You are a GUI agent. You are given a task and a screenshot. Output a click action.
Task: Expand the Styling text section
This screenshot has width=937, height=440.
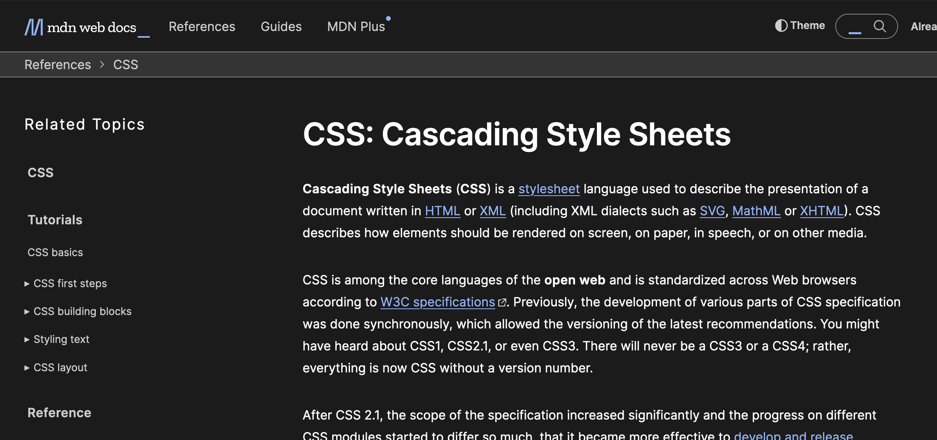(61, 339)
